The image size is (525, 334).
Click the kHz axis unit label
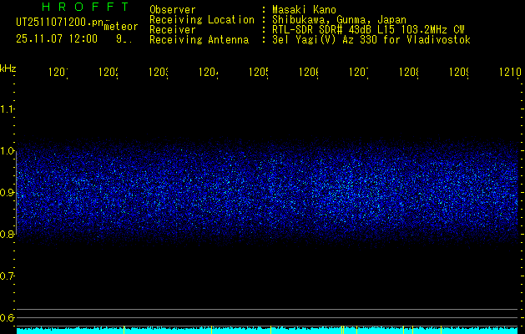[x=8, y=68]
